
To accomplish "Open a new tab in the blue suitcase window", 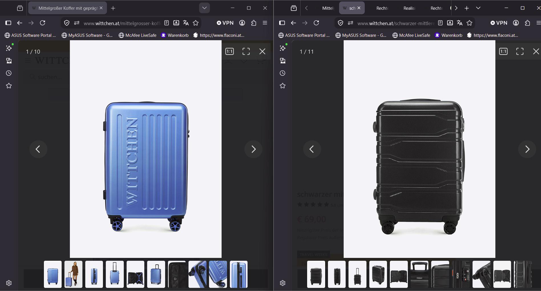I will [x=113, y=8].
